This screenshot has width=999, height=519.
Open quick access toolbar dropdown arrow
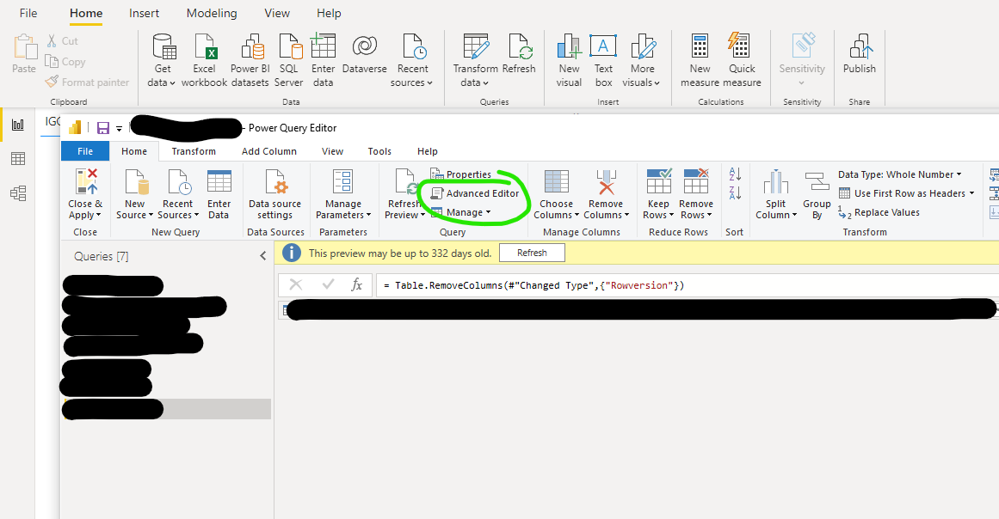[x=119, y=129]
